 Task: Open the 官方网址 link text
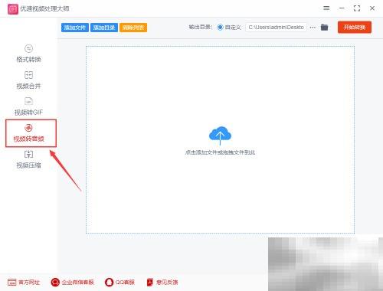pyautogui.click(x=29, y=283)
